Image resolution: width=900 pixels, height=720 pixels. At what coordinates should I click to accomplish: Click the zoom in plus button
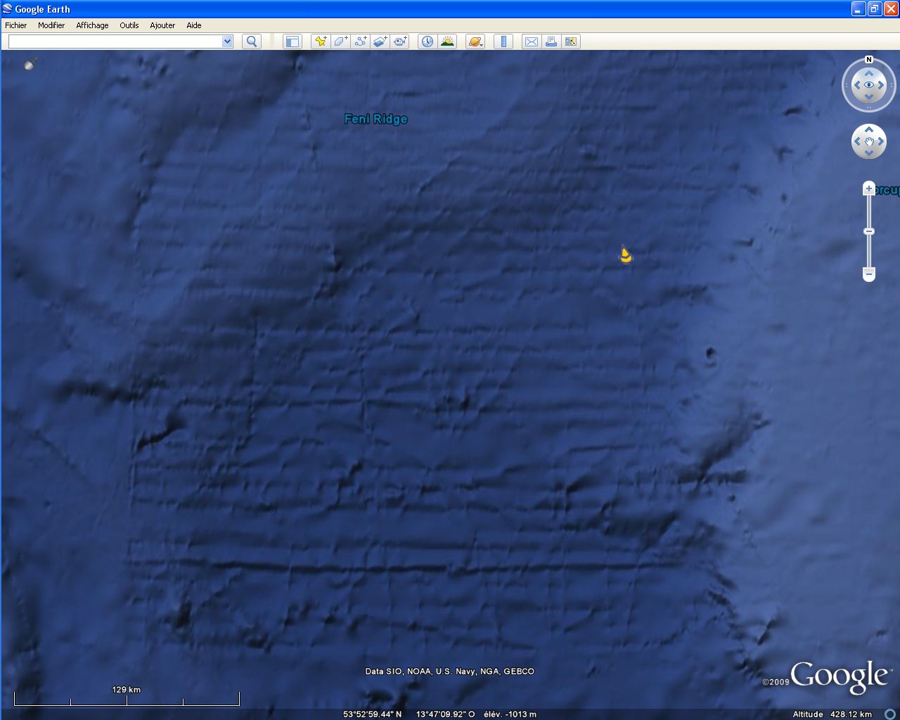click(x=869, y=188)
